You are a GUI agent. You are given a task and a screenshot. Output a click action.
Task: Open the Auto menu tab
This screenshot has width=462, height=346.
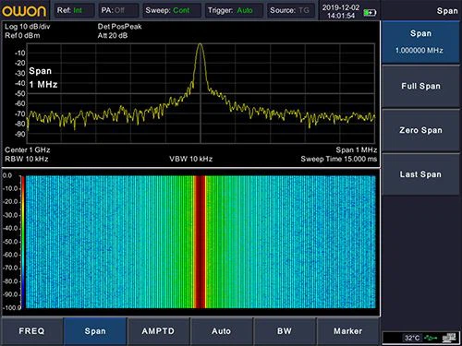tap(221, 331)
